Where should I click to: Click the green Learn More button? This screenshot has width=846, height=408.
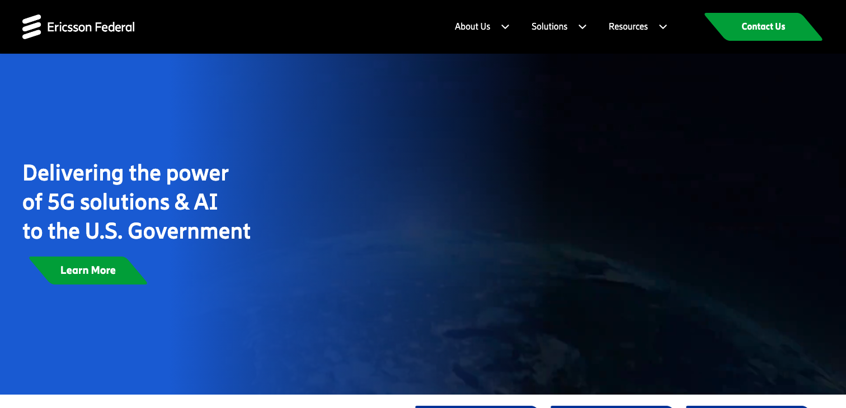(x=88, y=271)
